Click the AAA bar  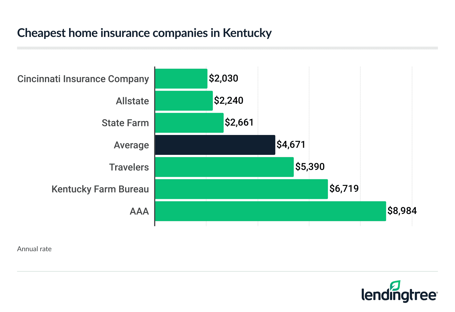270,211
